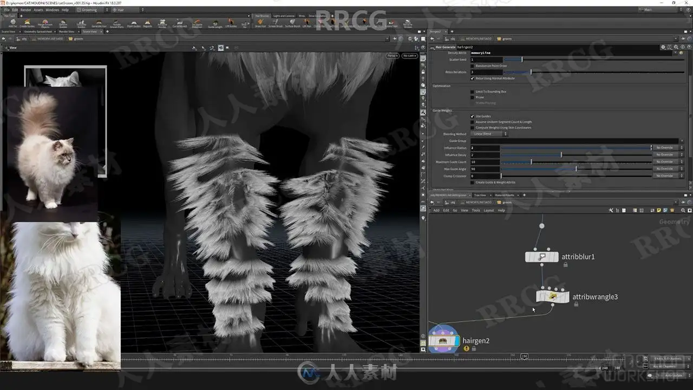Toggle the Limit To Bounding Box checkbox
This screenshot has height=390, width=693.
click(x=472, y=92)
